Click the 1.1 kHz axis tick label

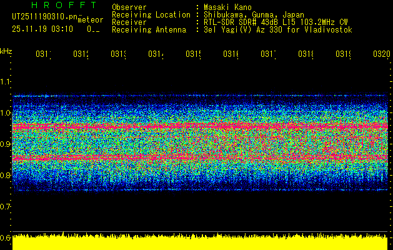[x=6, y=82]
